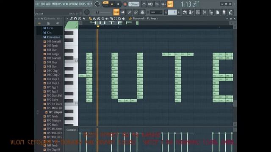This screenshot has width=271, height=152.
Task: Open the plugin picker plug icon
Action: click(x=224, y=12)
